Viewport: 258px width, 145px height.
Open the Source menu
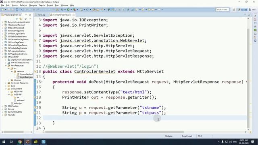[15, 5]
